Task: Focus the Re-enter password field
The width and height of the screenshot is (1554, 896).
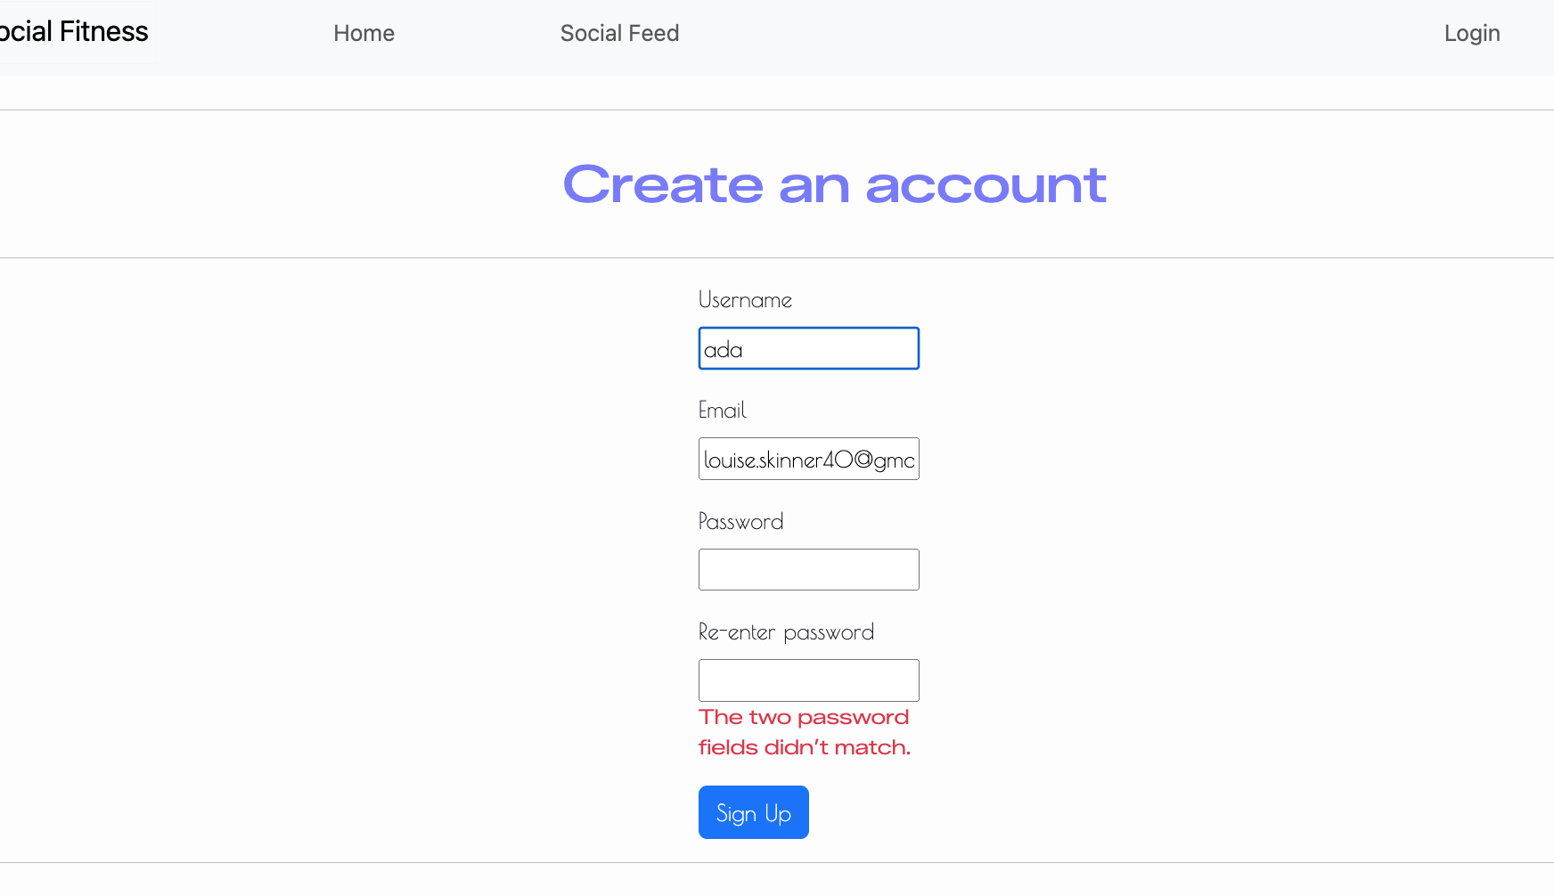Action: coord(807,680)
